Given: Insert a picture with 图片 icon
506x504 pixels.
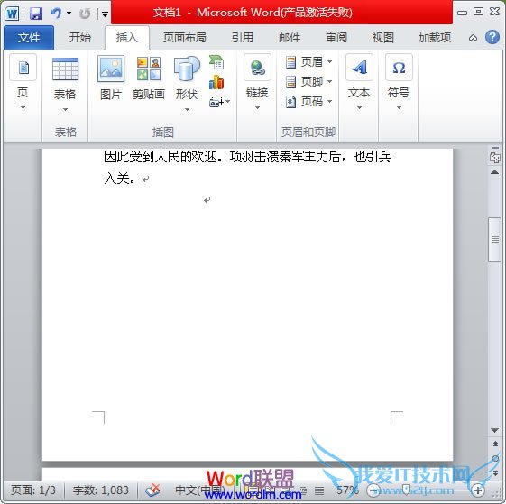Looking at the screenshot, I should click(111, 69).
